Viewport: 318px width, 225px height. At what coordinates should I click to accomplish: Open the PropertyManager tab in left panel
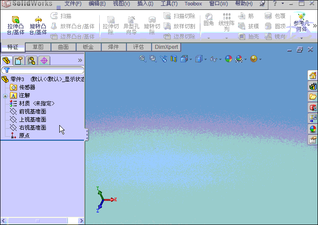click(x=19, y=61)
